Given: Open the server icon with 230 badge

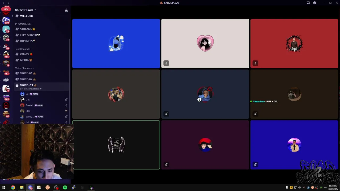Looking at the screenshot, I should pos(6,20).
